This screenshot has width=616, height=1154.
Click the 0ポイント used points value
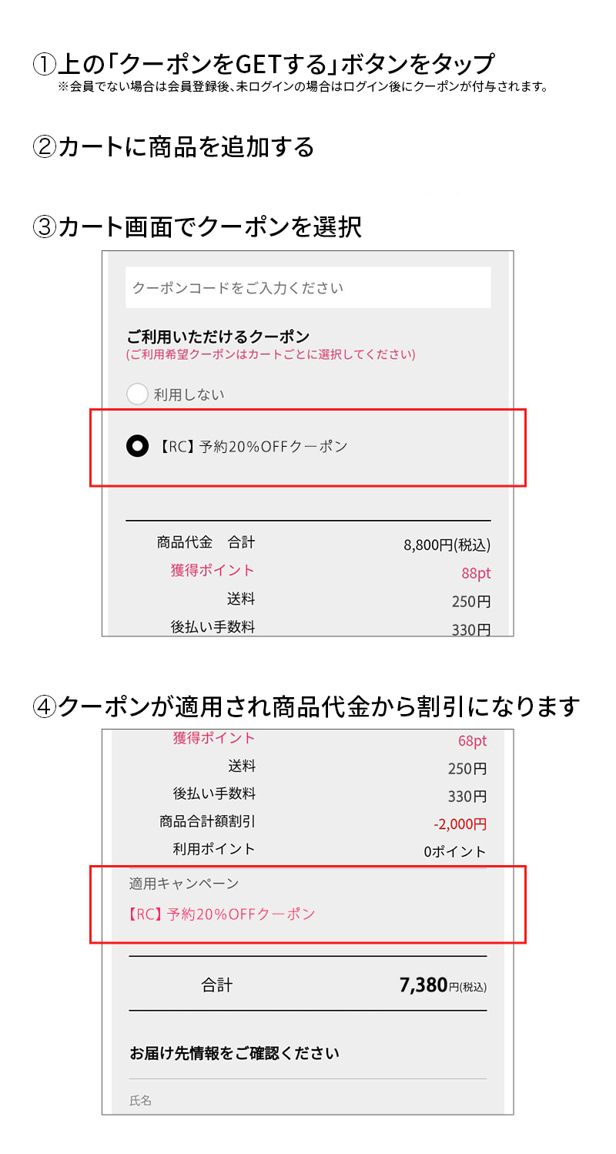pos(455,852)
